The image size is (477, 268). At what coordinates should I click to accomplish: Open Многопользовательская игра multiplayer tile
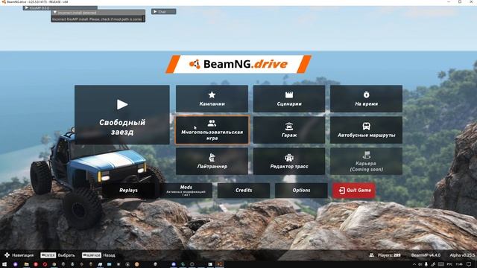pyautogui.click(x=212, y=130)
